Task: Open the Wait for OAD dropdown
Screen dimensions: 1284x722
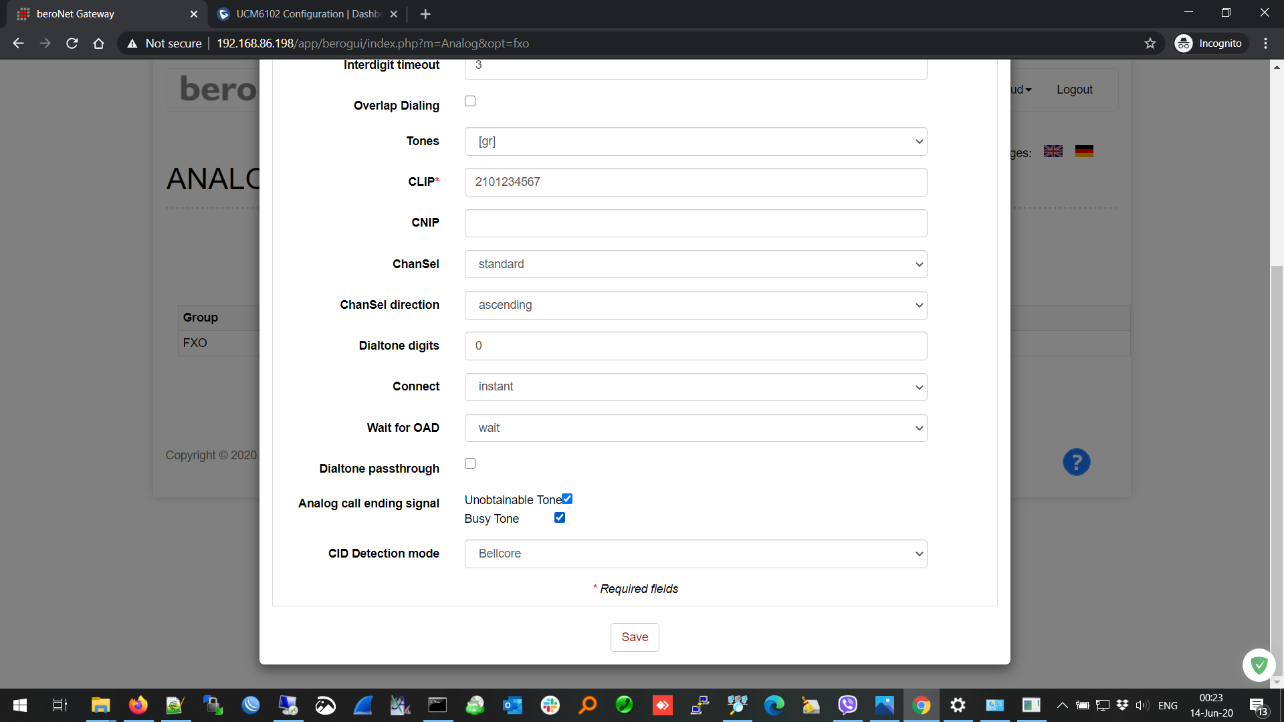Action: click(695, 429)
